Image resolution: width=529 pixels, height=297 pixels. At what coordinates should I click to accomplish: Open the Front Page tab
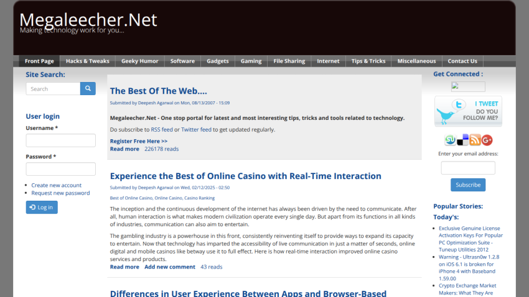pyautogui.click(x=39, y=61)
